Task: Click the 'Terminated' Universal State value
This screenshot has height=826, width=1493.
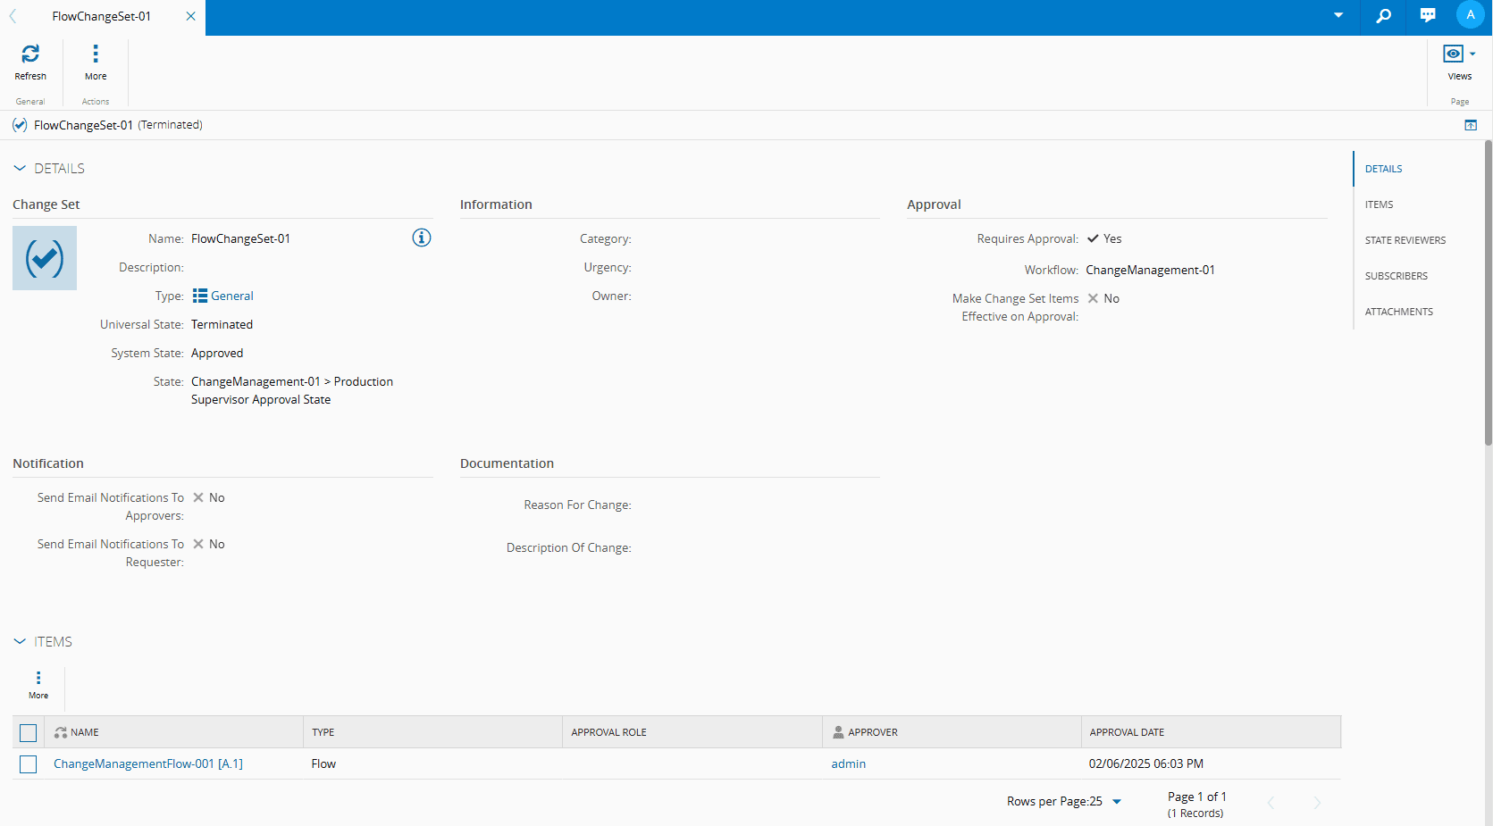Action: pos(222,324)
